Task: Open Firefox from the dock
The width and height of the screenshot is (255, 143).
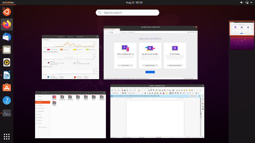Action: 7,24
